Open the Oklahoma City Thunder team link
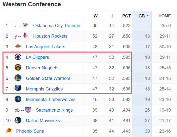 [x=57, y=26]
